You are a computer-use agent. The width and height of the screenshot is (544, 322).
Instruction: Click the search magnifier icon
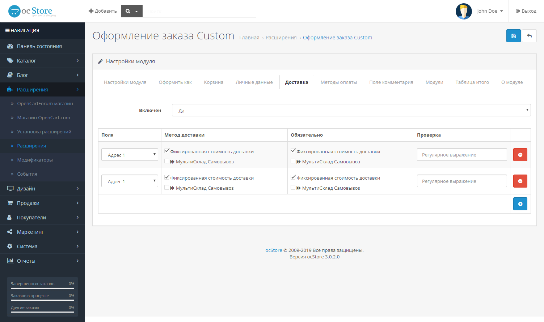(128, 11)
